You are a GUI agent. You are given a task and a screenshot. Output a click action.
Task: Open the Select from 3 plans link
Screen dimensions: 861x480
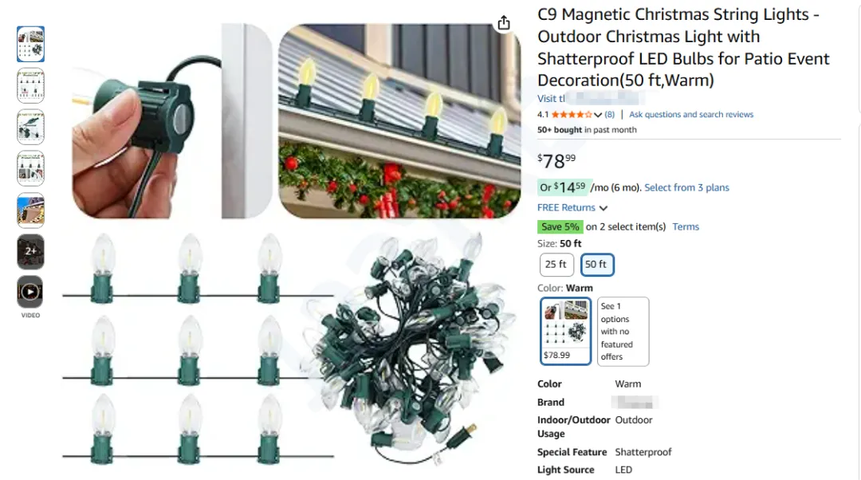point(686,188)
